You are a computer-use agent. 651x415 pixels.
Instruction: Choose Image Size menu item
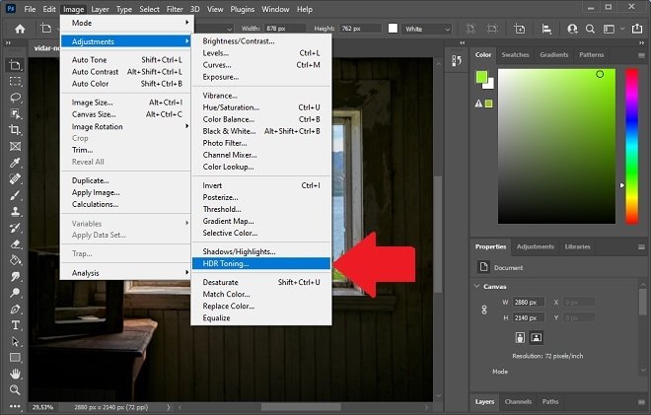125,103
